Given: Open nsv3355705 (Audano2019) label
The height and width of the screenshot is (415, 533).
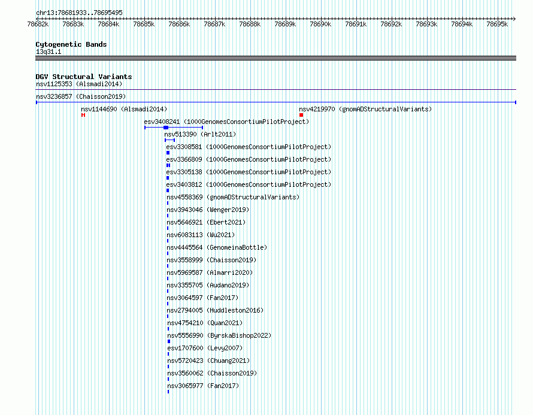Looking at the screenshot, I should tap(208, 285).
